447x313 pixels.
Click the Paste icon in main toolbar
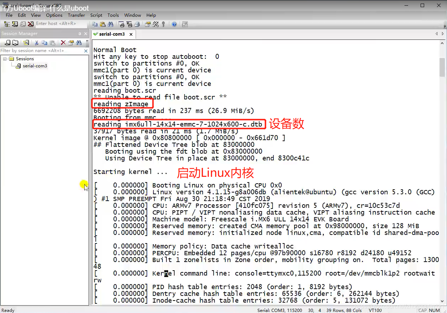pos(103,24)
